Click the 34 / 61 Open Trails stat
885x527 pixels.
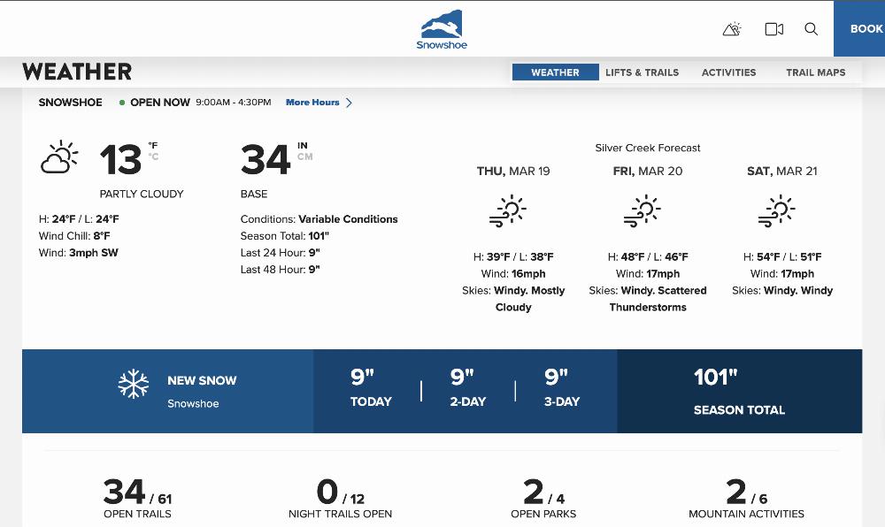point(137,498)
